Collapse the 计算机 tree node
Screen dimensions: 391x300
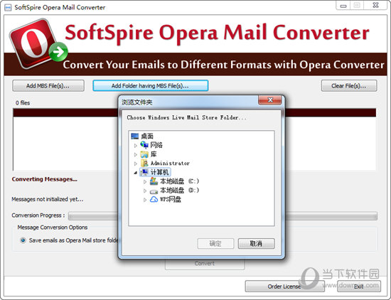point(135,173)
